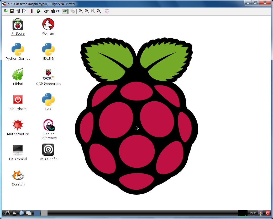The width and height of the screenshot is (273, 219).
Task: Refresh the remote screen using green arrows
Action: click(38, 11)
